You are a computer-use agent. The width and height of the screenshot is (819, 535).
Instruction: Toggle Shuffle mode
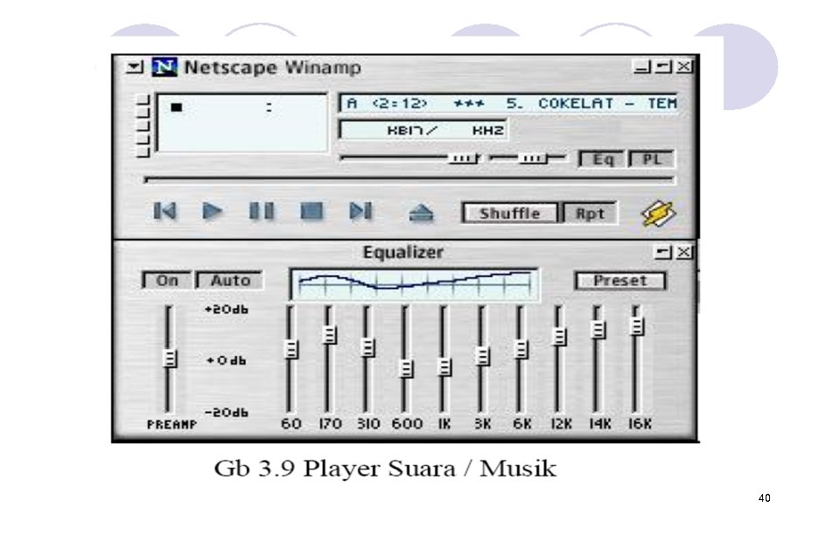pos(510,213)
